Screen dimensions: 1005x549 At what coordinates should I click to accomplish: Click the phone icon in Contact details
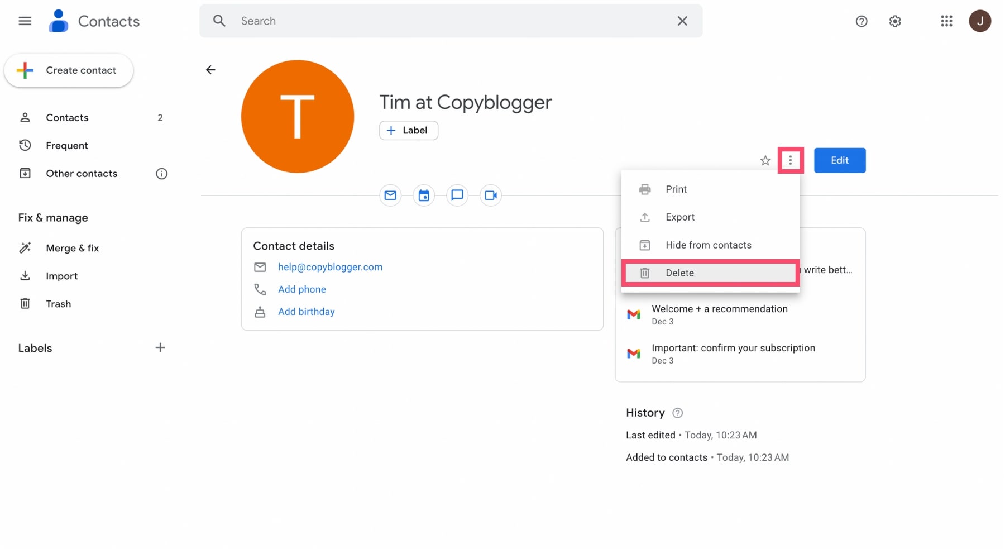click(260, 289)
